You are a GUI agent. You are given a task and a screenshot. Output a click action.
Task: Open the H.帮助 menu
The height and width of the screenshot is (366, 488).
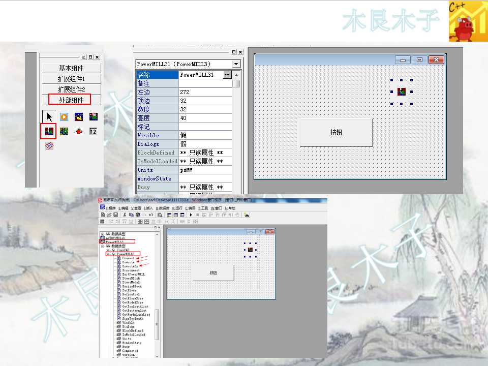(x=230, y=208)
